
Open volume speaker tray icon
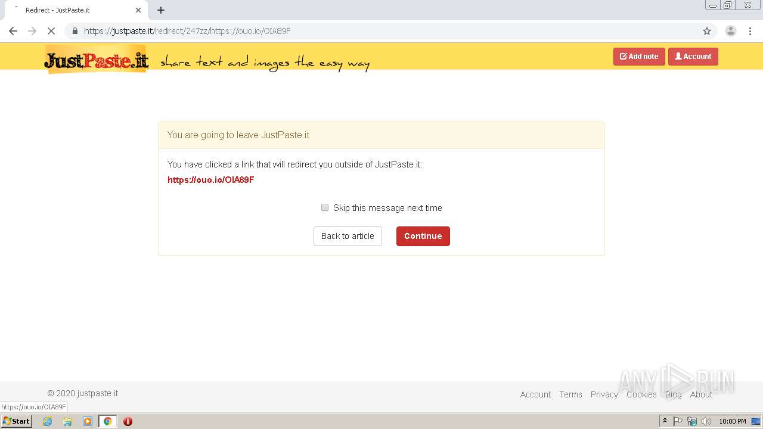pyautogui.click(x=706, y=421)
